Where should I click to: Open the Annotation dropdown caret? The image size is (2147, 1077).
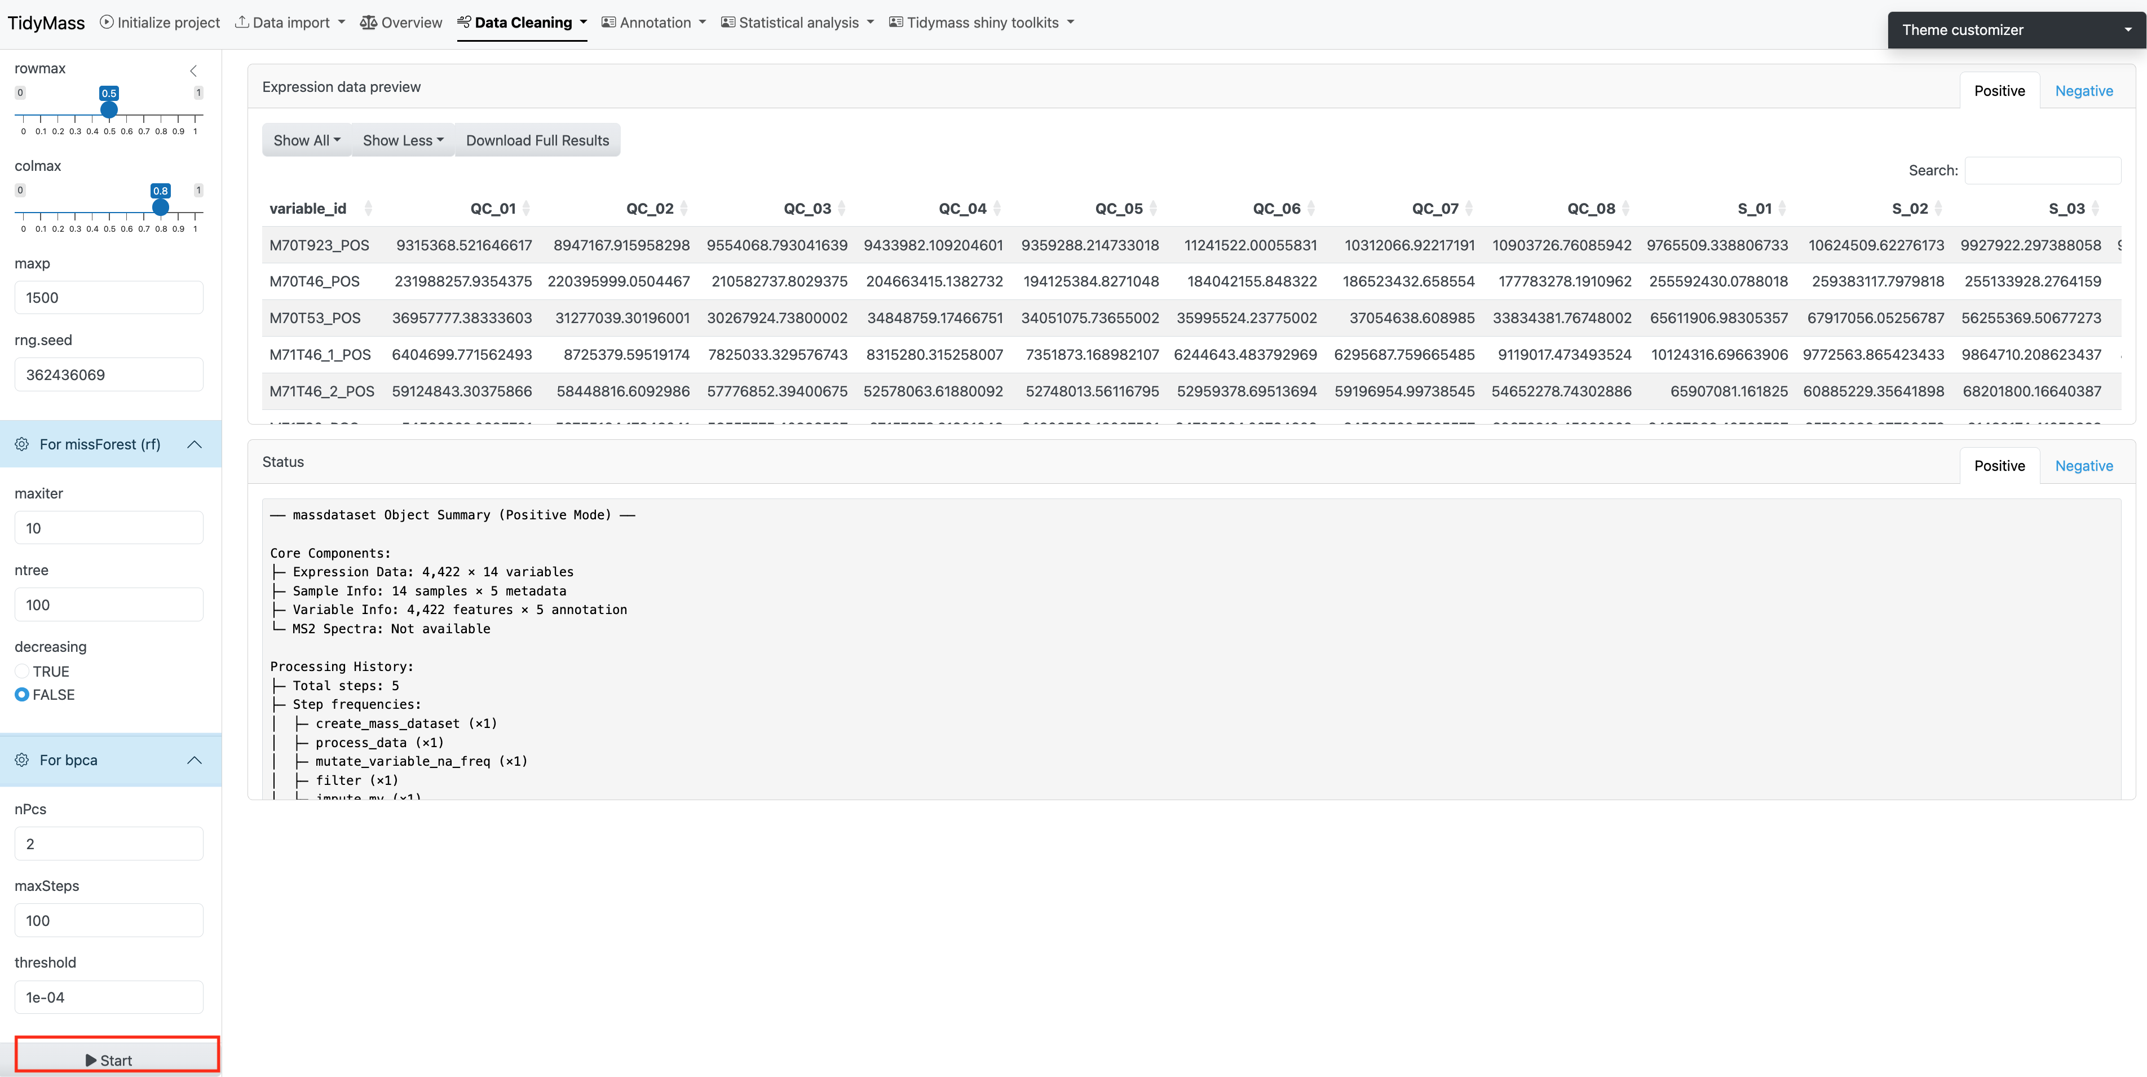tap(702, 23)
